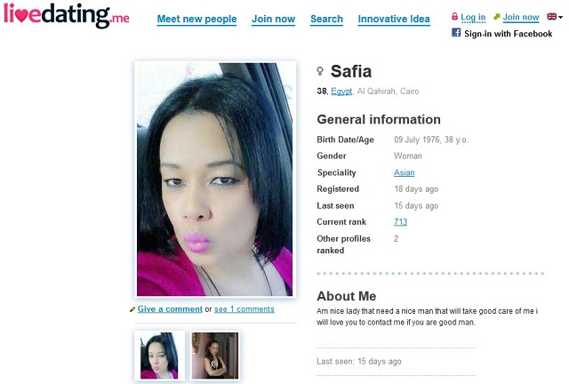Viewport: 569px width, 384px height.
Task: Click the female gender symbol beside Safia
Action: tap(320, 71)
